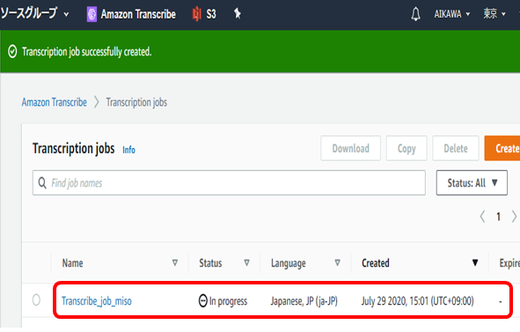Click the Amazon Transcribe service icon
This screenshot has width=520, height=332.
92,14
